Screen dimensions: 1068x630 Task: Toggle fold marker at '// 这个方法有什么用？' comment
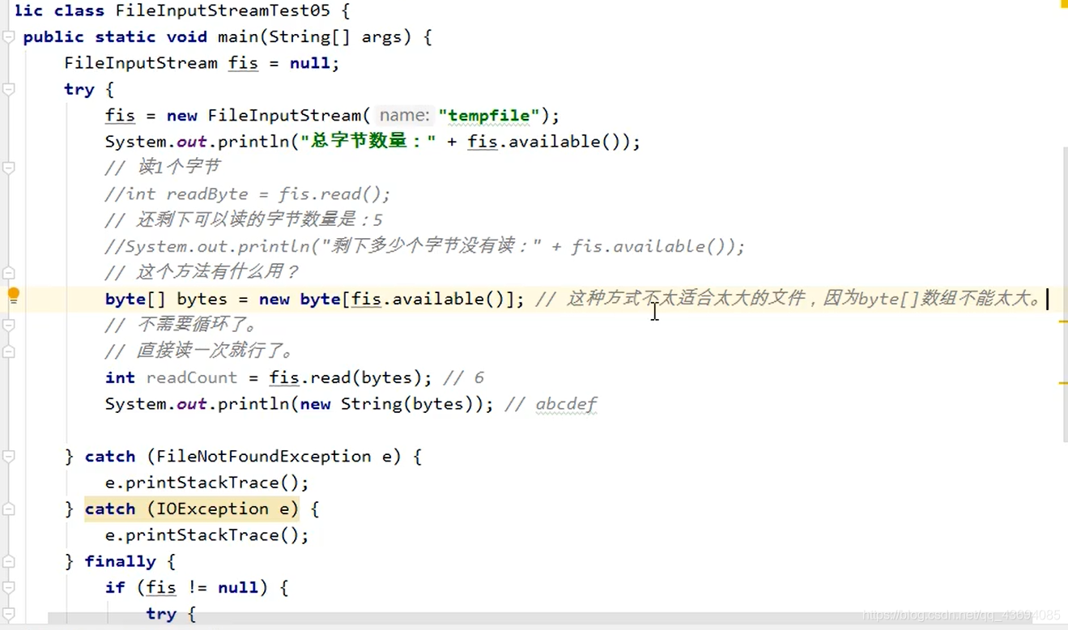8,272
